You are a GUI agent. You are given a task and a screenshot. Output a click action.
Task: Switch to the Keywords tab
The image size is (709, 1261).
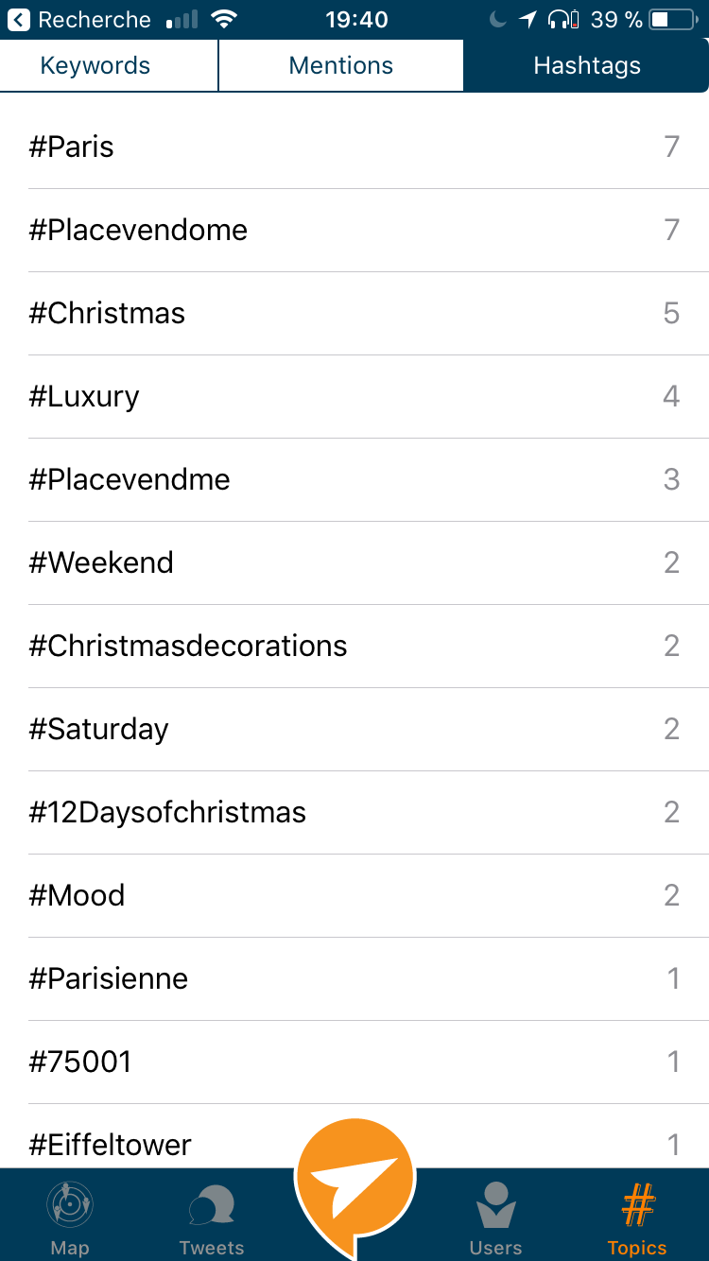click(x=95, y=65)
